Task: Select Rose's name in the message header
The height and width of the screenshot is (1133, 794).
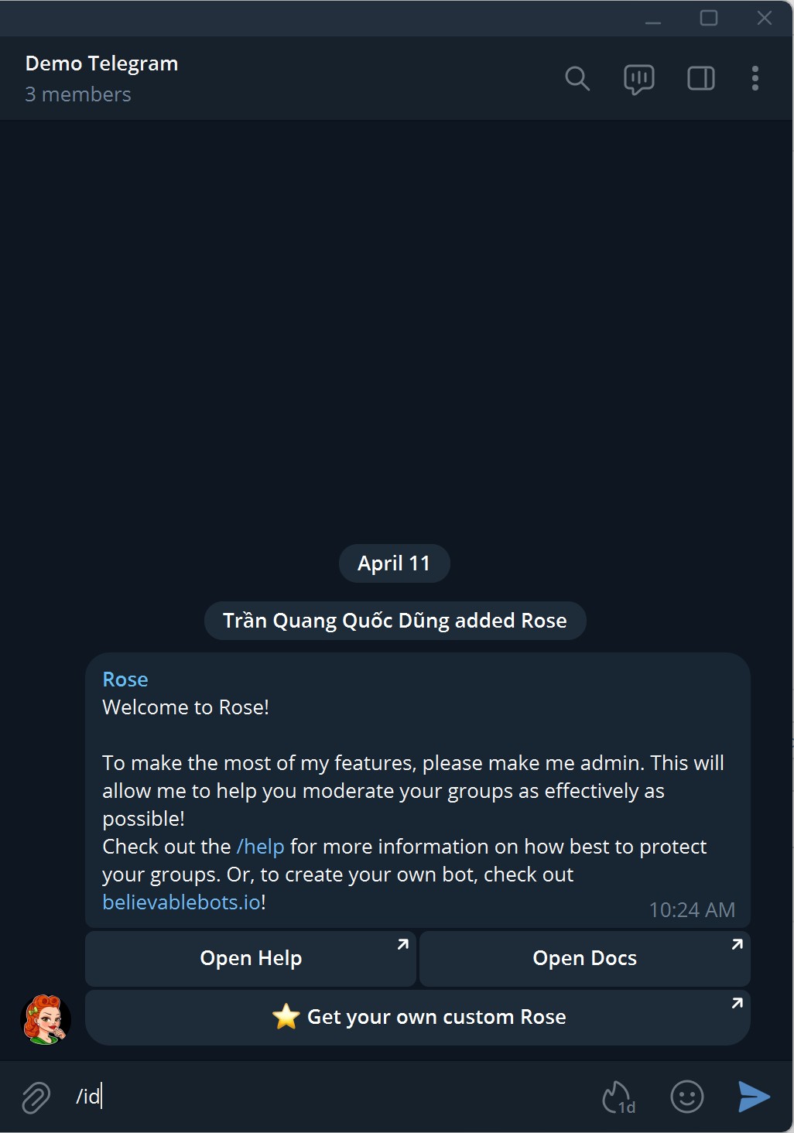Action: click(125, 679)
